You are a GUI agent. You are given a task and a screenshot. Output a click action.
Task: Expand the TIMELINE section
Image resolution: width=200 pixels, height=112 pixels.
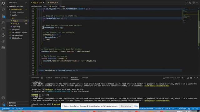(x=12, y=106)
